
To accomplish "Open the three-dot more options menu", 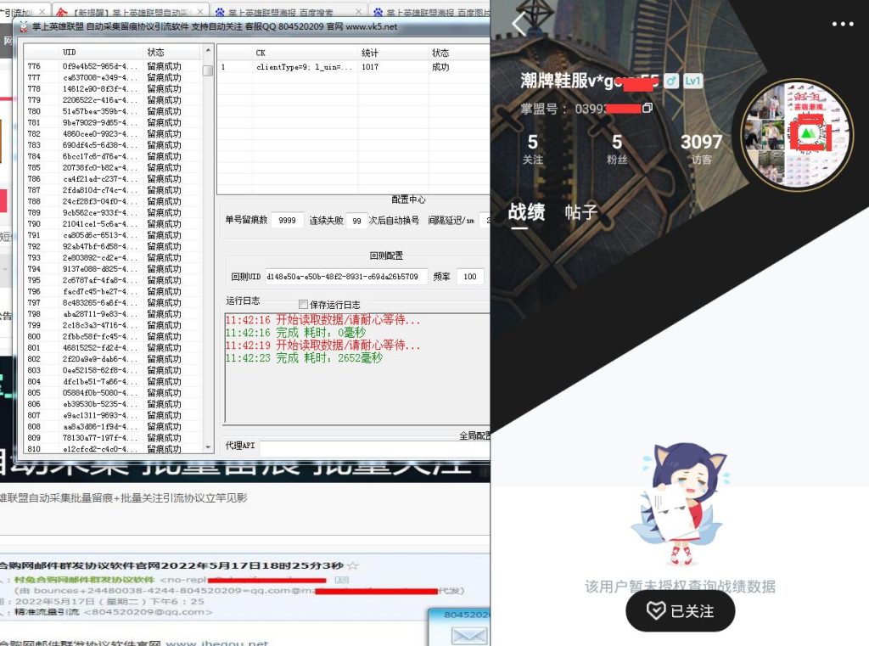I will (x=843, y=25).
